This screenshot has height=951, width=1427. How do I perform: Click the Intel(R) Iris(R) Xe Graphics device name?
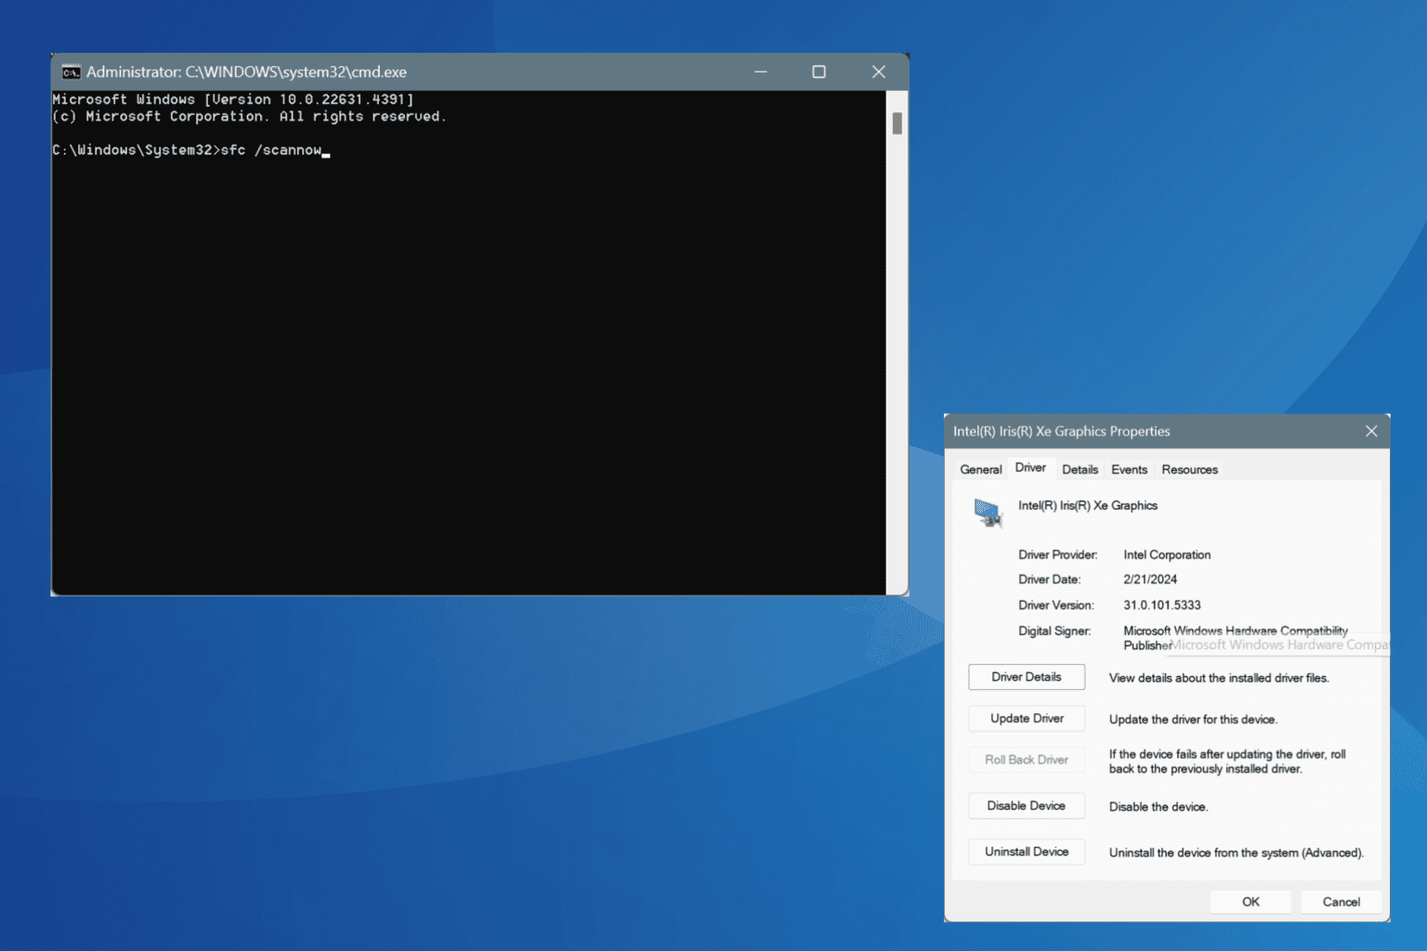[x=1088, y=505]
